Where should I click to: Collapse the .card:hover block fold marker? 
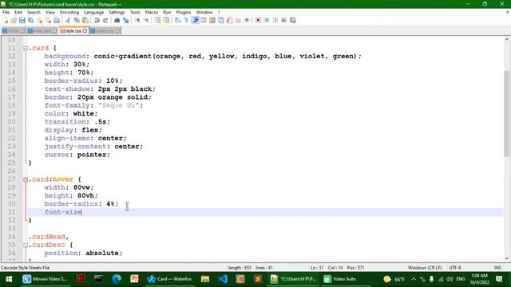click(26, 179)
